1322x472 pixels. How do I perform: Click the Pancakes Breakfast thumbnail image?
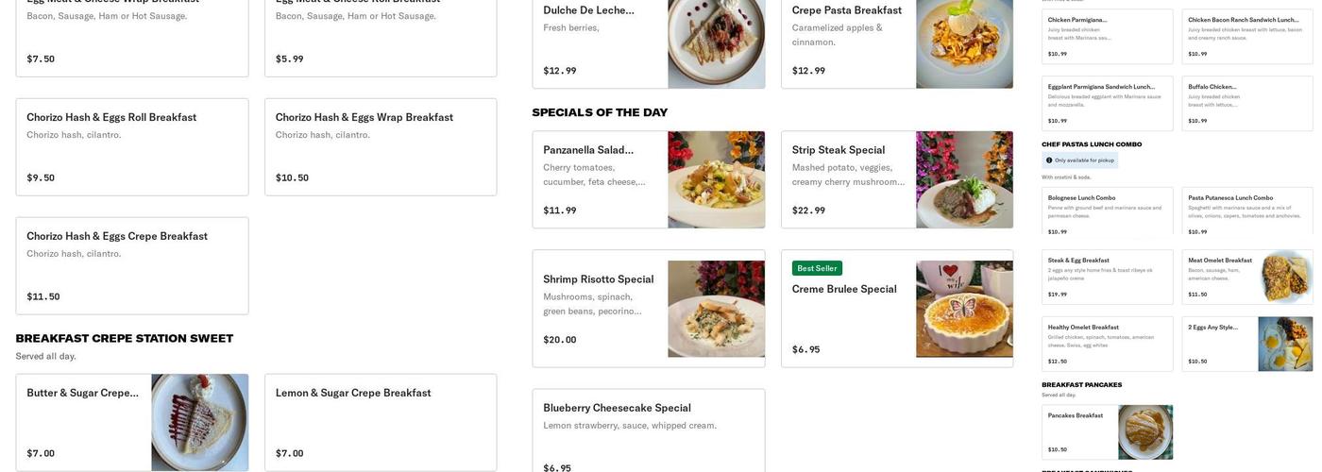[1145, 432]
